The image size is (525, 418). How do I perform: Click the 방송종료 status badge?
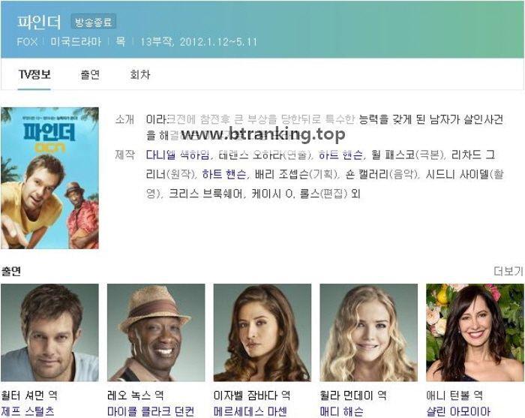tap(94, 22)
